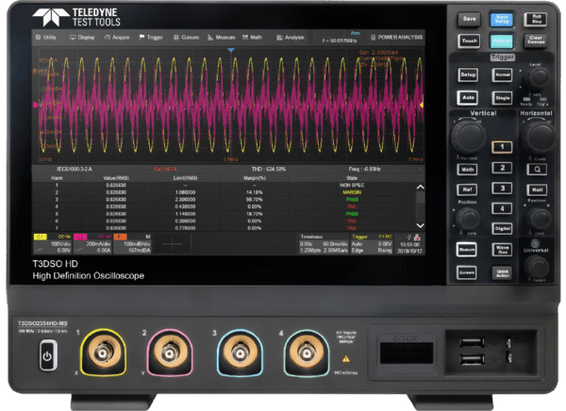
Task: Push the Quick Action button
Action: (502, 272)
